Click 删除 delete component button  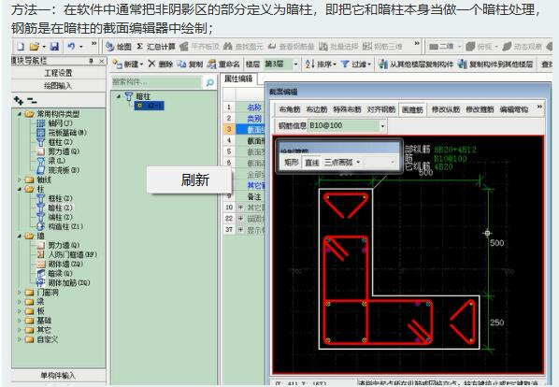point(161,64)
